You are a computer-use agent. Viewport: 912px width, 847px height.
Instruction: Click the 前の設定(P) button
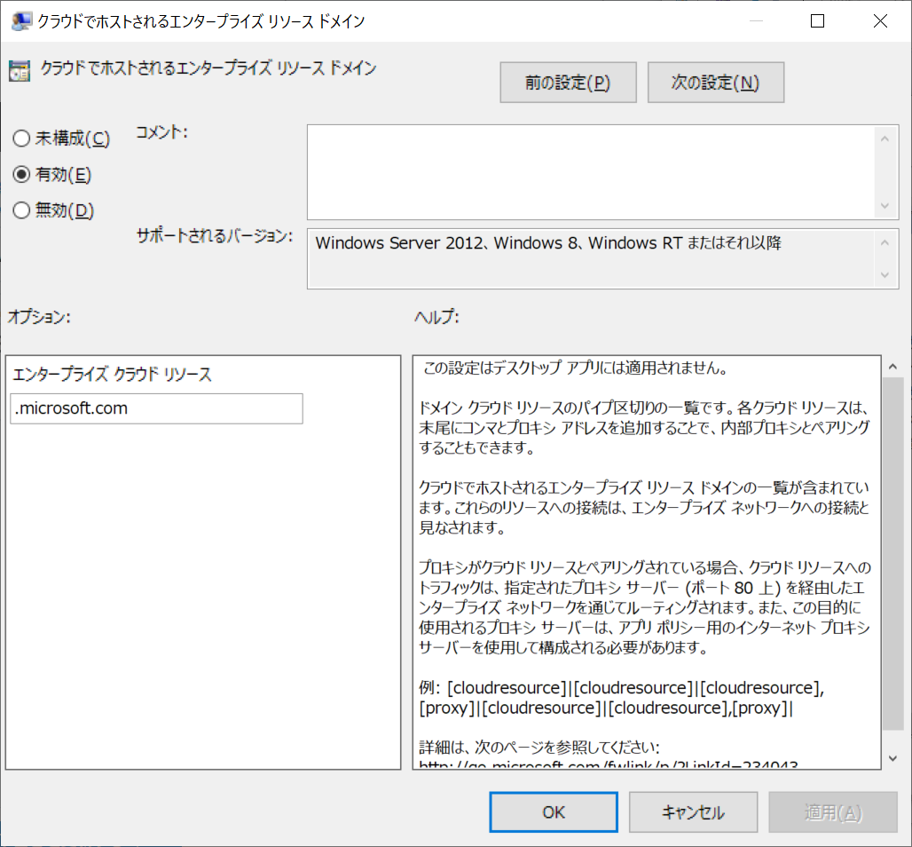tap(568, 83)
